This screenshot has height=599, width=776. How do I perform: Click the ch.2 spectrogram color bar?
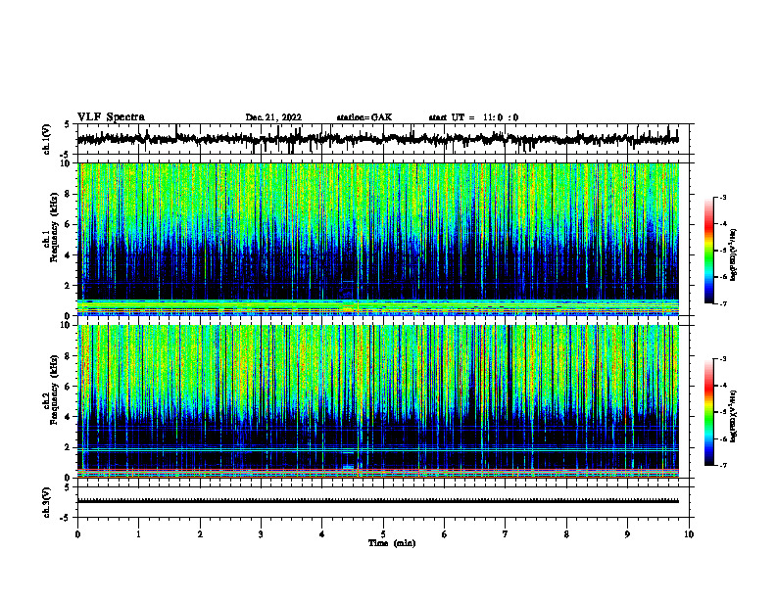[709, 412]
